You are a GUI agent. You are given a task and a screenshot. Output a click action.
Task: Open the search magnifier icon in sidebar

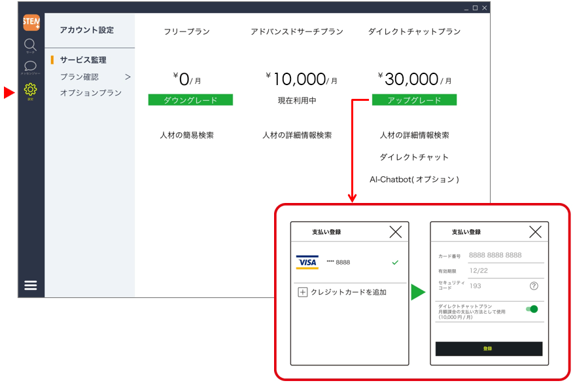coord(30,46)
